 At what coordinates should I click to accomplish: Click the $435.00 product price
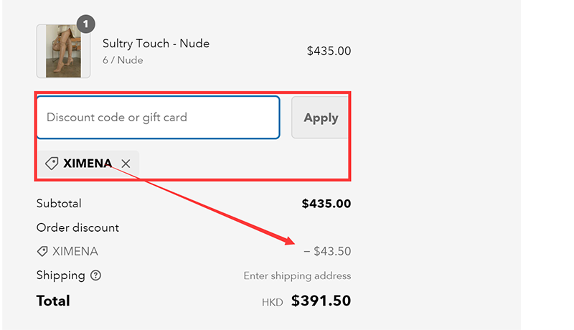329,51
